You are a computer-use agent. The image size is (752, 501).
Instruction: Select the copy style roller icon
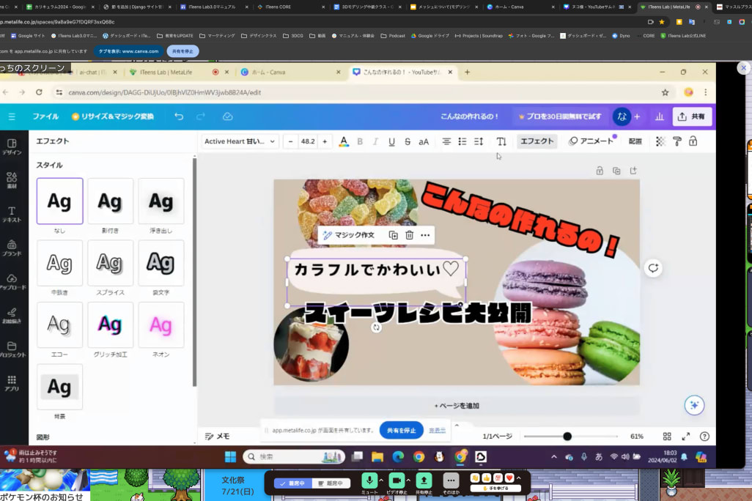point(677,141)
